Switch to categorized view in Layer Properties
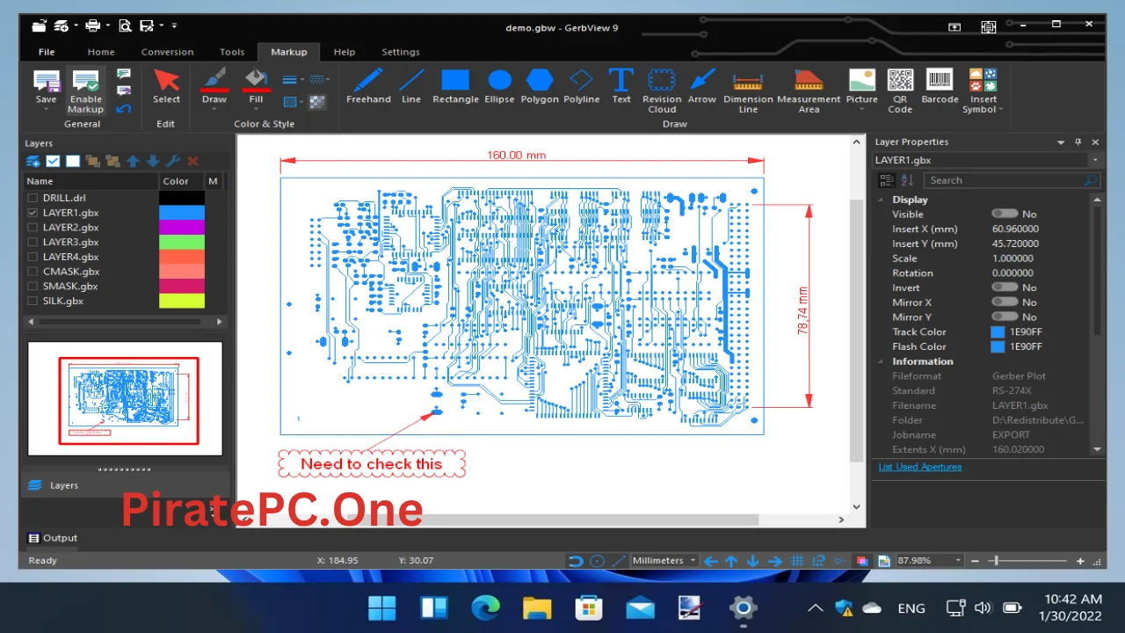The image size is (1125, 633). pos(887,180)
